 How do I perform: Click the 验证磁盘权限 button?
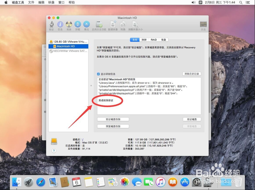pyautogui.click(x=113, y=119)
